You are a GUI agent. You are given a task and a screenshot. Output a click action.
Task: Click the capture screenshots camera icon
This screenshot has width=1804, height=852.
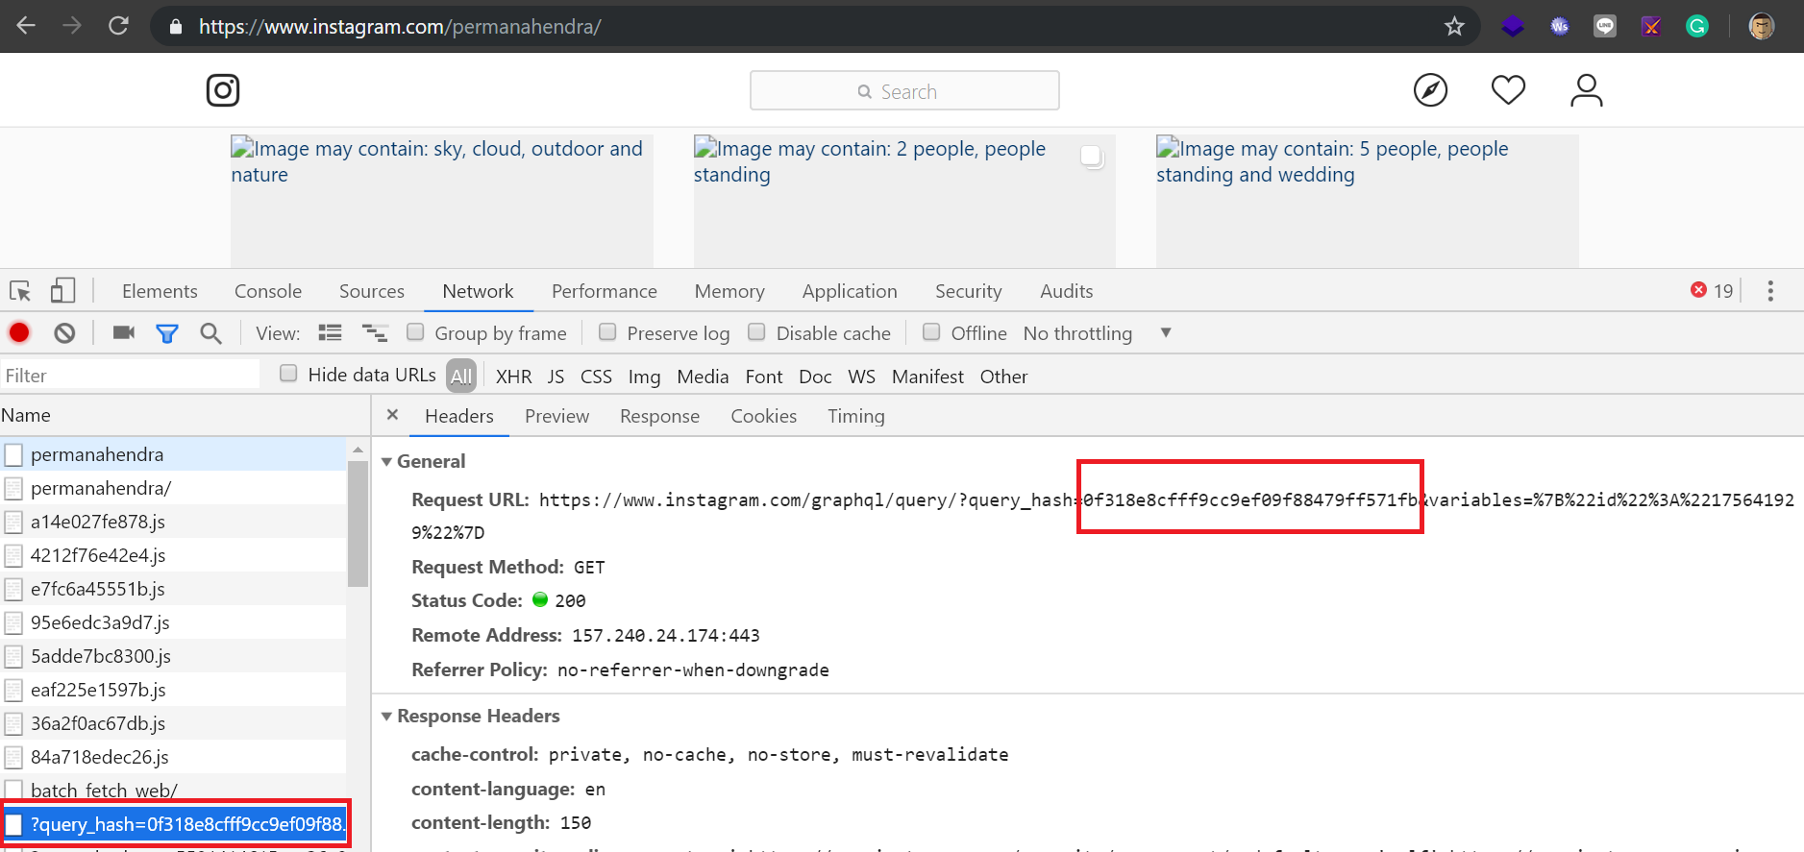pos(124,332)
